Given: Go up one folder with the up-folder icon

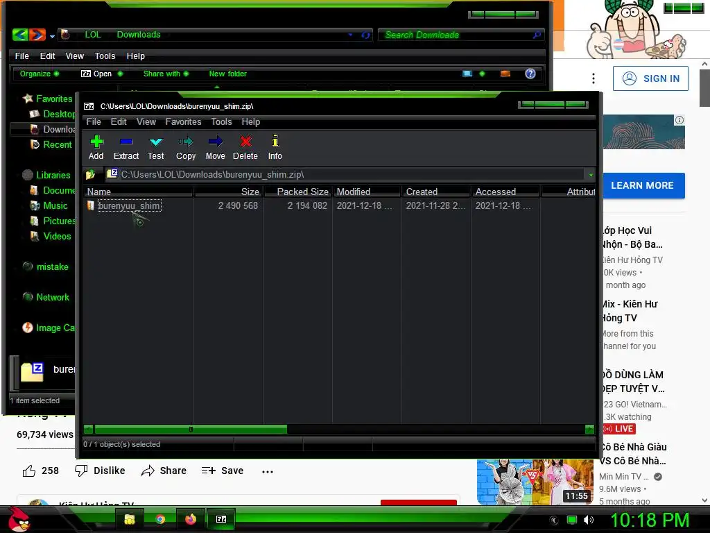Looking at the screenshot, I should (x=91, y=174).
